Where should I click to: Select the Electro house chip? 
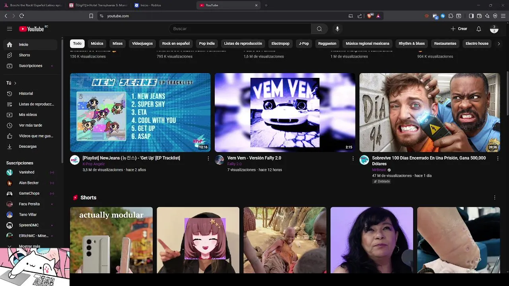tap(477, 43)
